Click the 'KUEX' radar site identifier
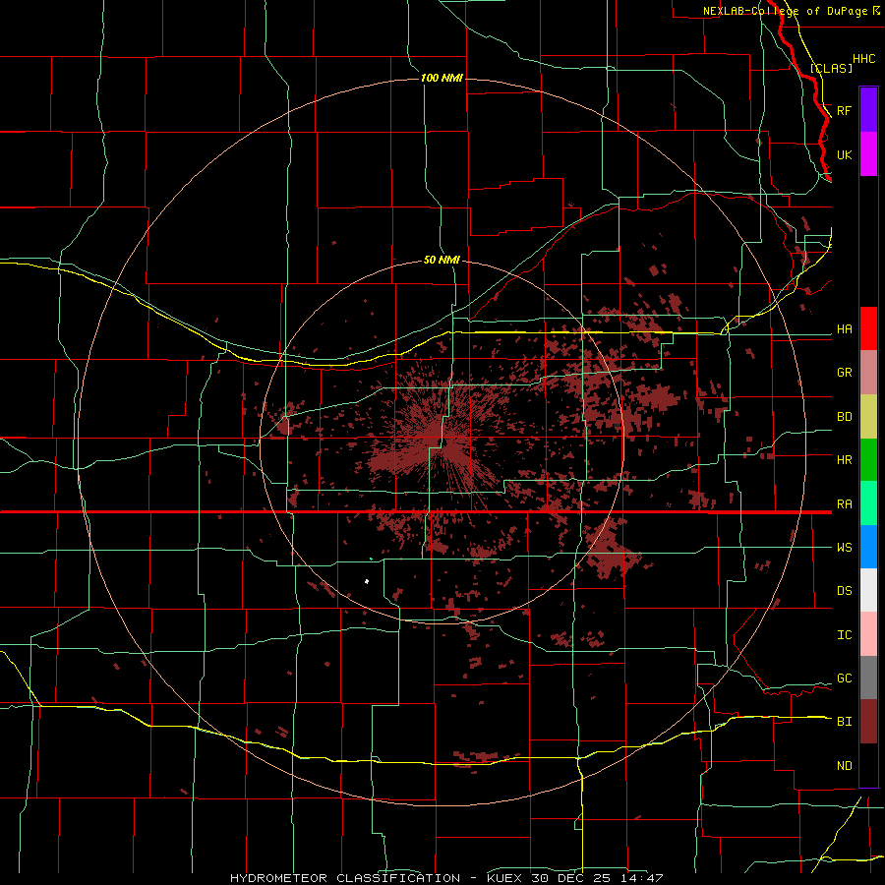This screenshot has width=885, height=885. click(505, 878)
